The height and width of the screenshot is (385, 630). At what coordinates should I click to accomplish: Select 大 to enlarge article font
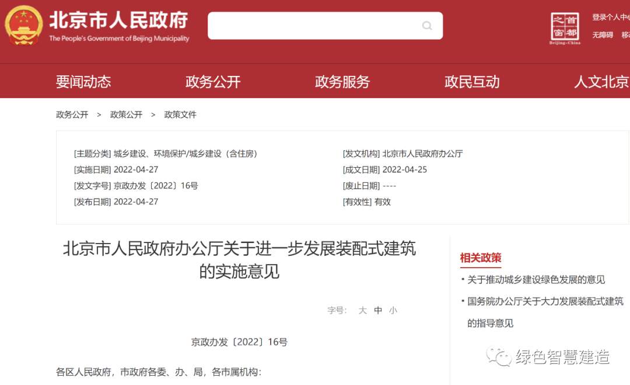pyautogui.click(x=362, y=310)
